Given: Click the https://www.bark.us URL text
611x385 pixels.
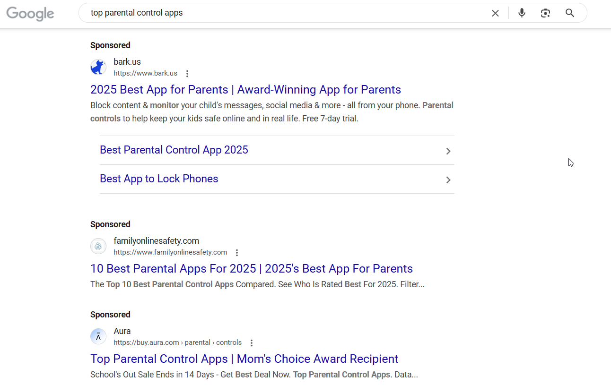Looking at the screenshot, I should coord(145,73).
